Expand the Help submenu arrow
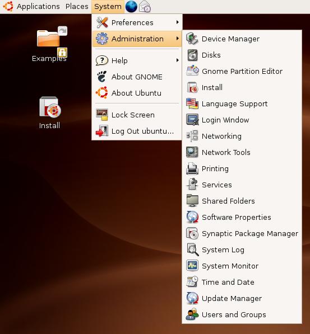310x334 pixels. tap(177, 60)
